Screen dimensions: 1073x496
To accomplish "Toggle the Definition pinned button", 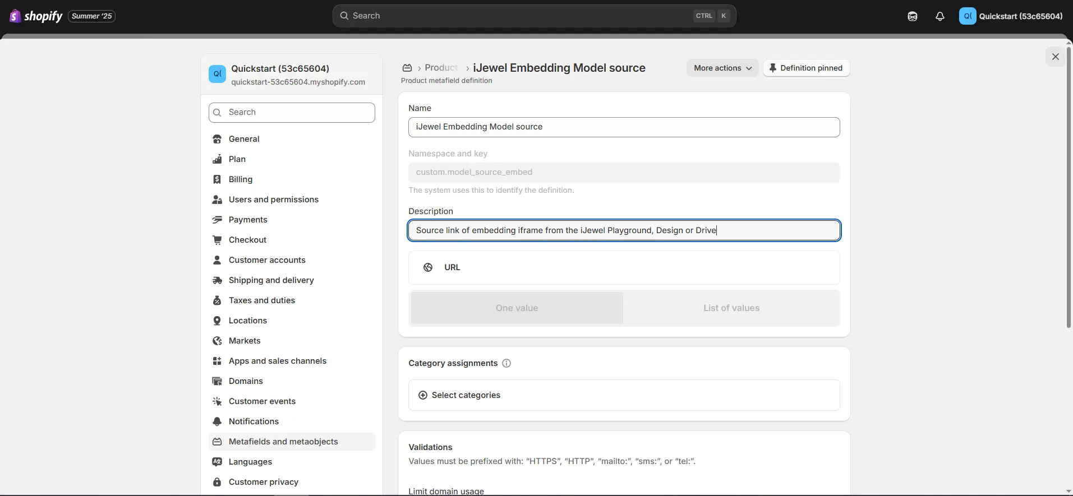I will coord(806,68).
